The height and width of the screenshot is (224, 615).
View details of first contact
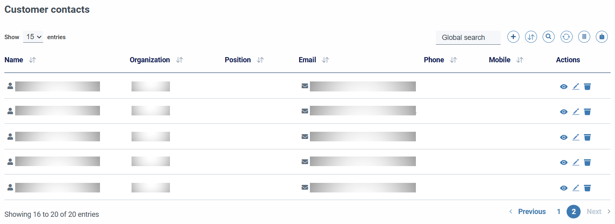(x=564, y=87)
